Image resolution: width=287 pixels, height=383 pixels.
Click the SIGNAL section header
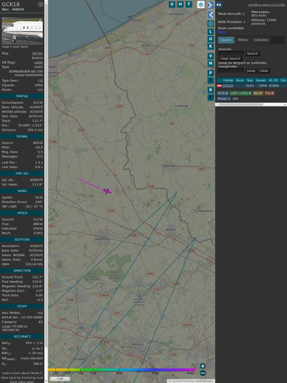(x=22, y=136)
